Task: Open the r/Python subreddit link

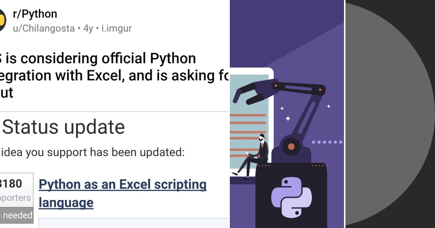Action: tap(36, 14)
